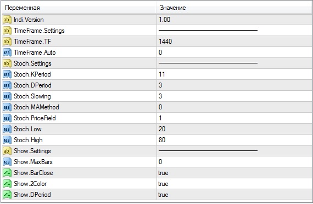Toggle the Show.DPeriod true value
This screenshot has width=313, height=204.
pos(163,195)
